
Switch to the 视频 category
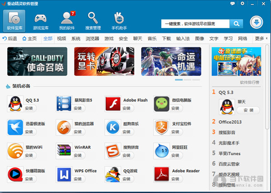point(61,38)
